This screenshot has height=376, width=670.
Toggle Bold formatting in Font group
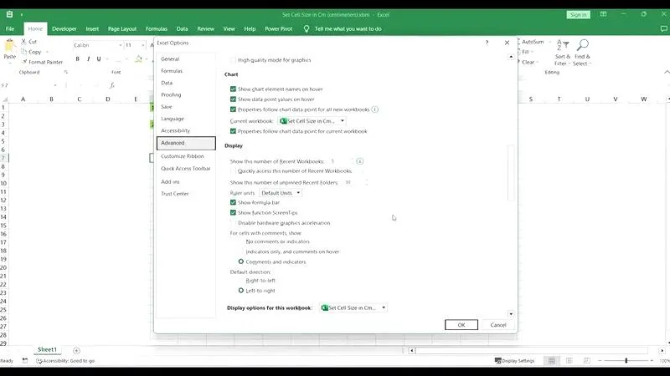77,58
